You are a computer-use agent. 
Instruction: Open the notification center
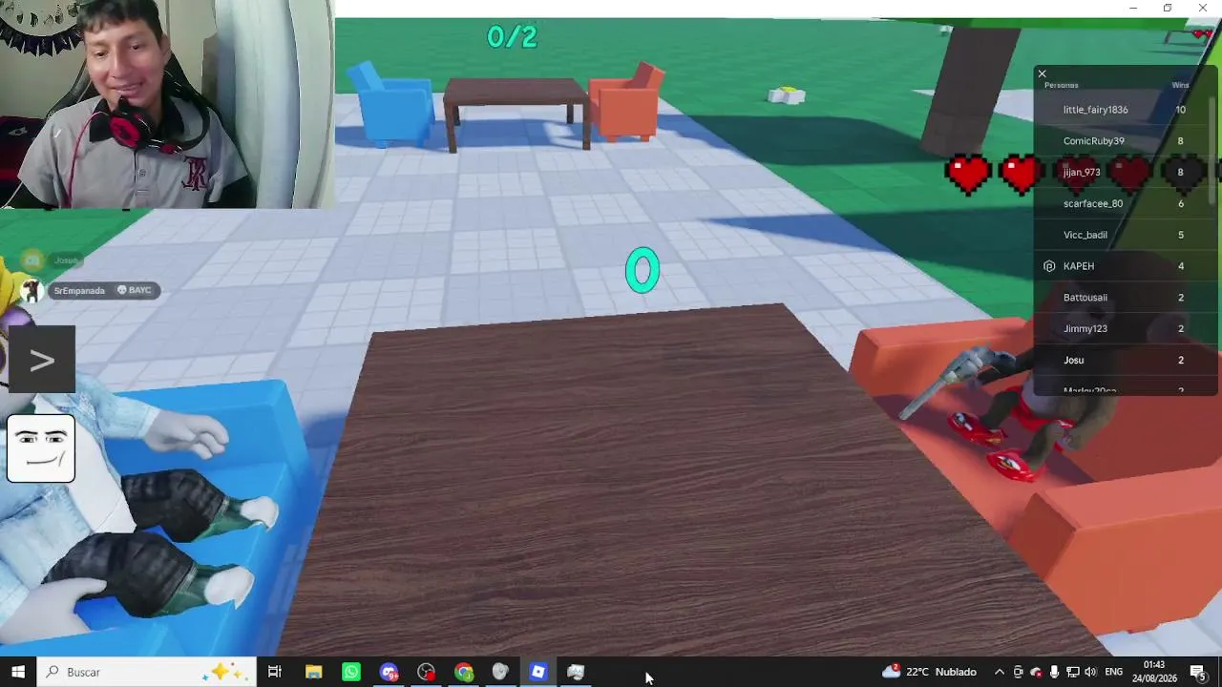pos(1198,672)
